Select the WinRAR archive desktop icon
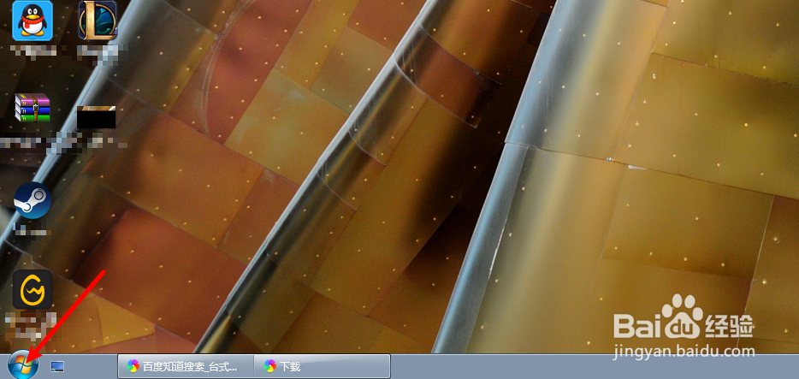 tap(33, 108)
